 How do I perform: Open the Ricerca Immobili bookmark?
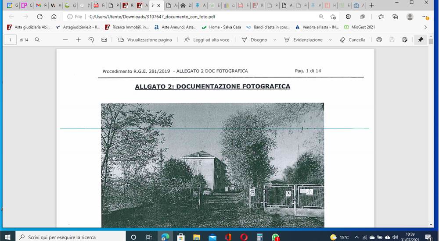pyautogui.click(x=127, y=27)
